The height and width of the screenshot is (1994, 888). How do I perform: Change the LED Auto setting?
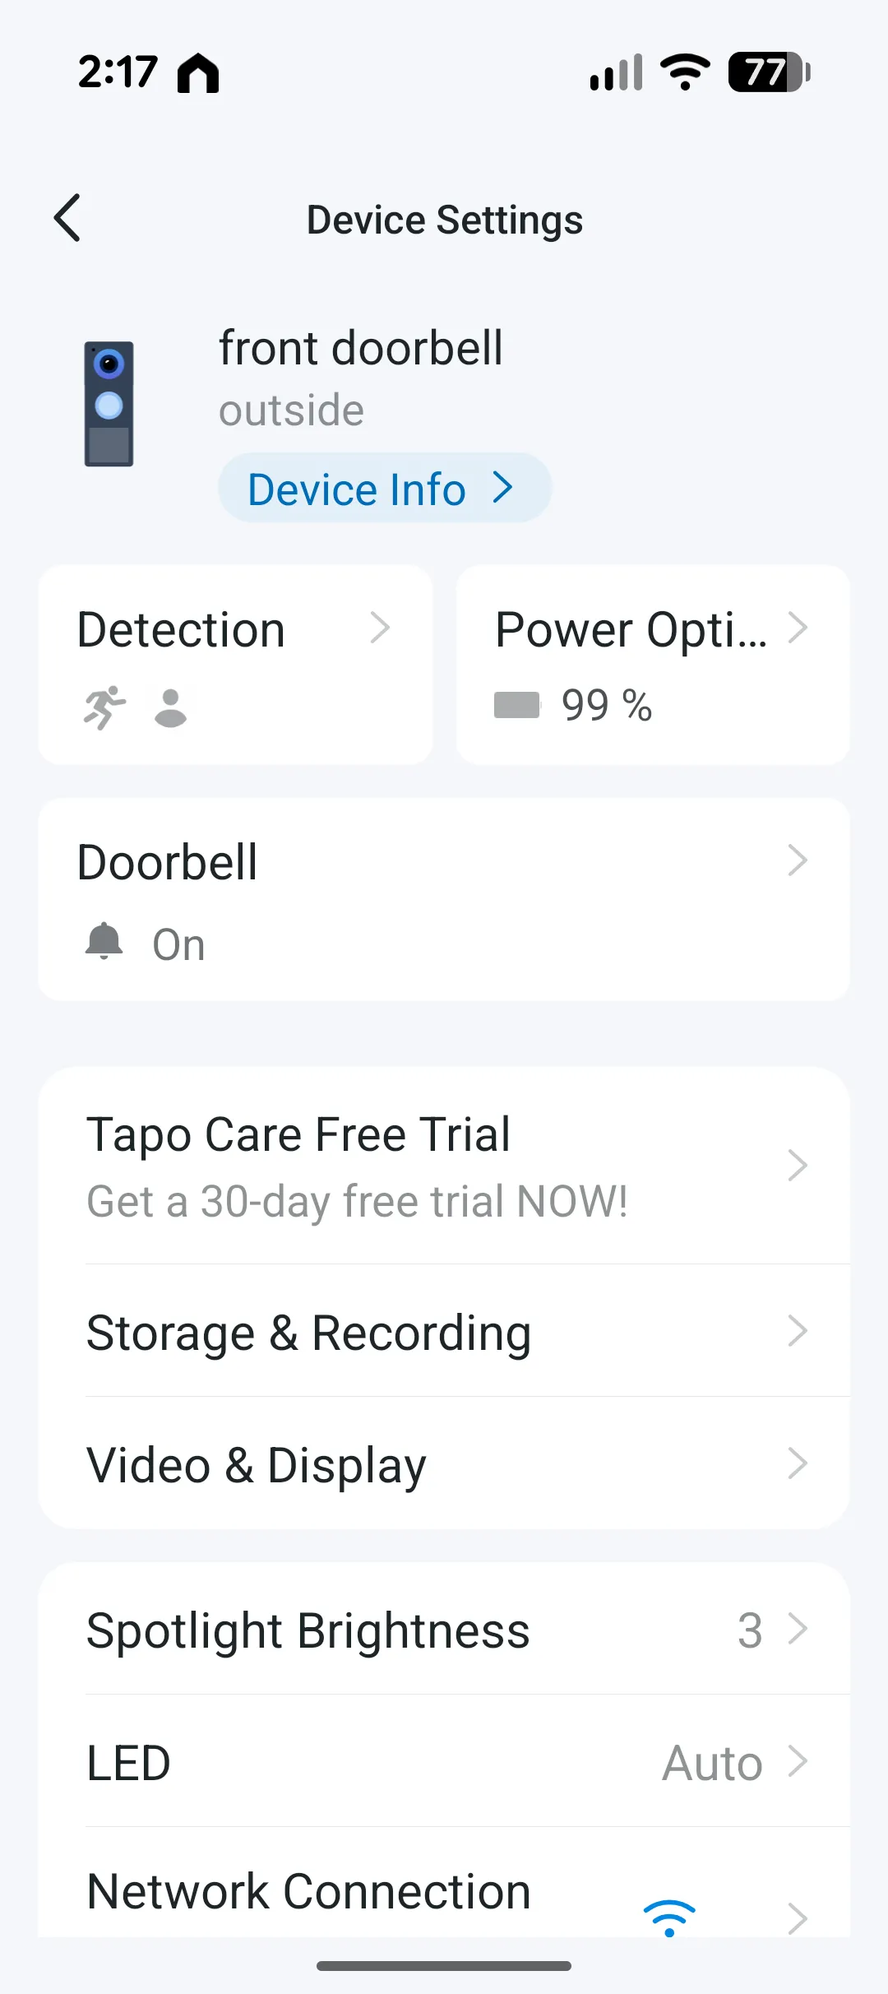(x=714, y=1763)
